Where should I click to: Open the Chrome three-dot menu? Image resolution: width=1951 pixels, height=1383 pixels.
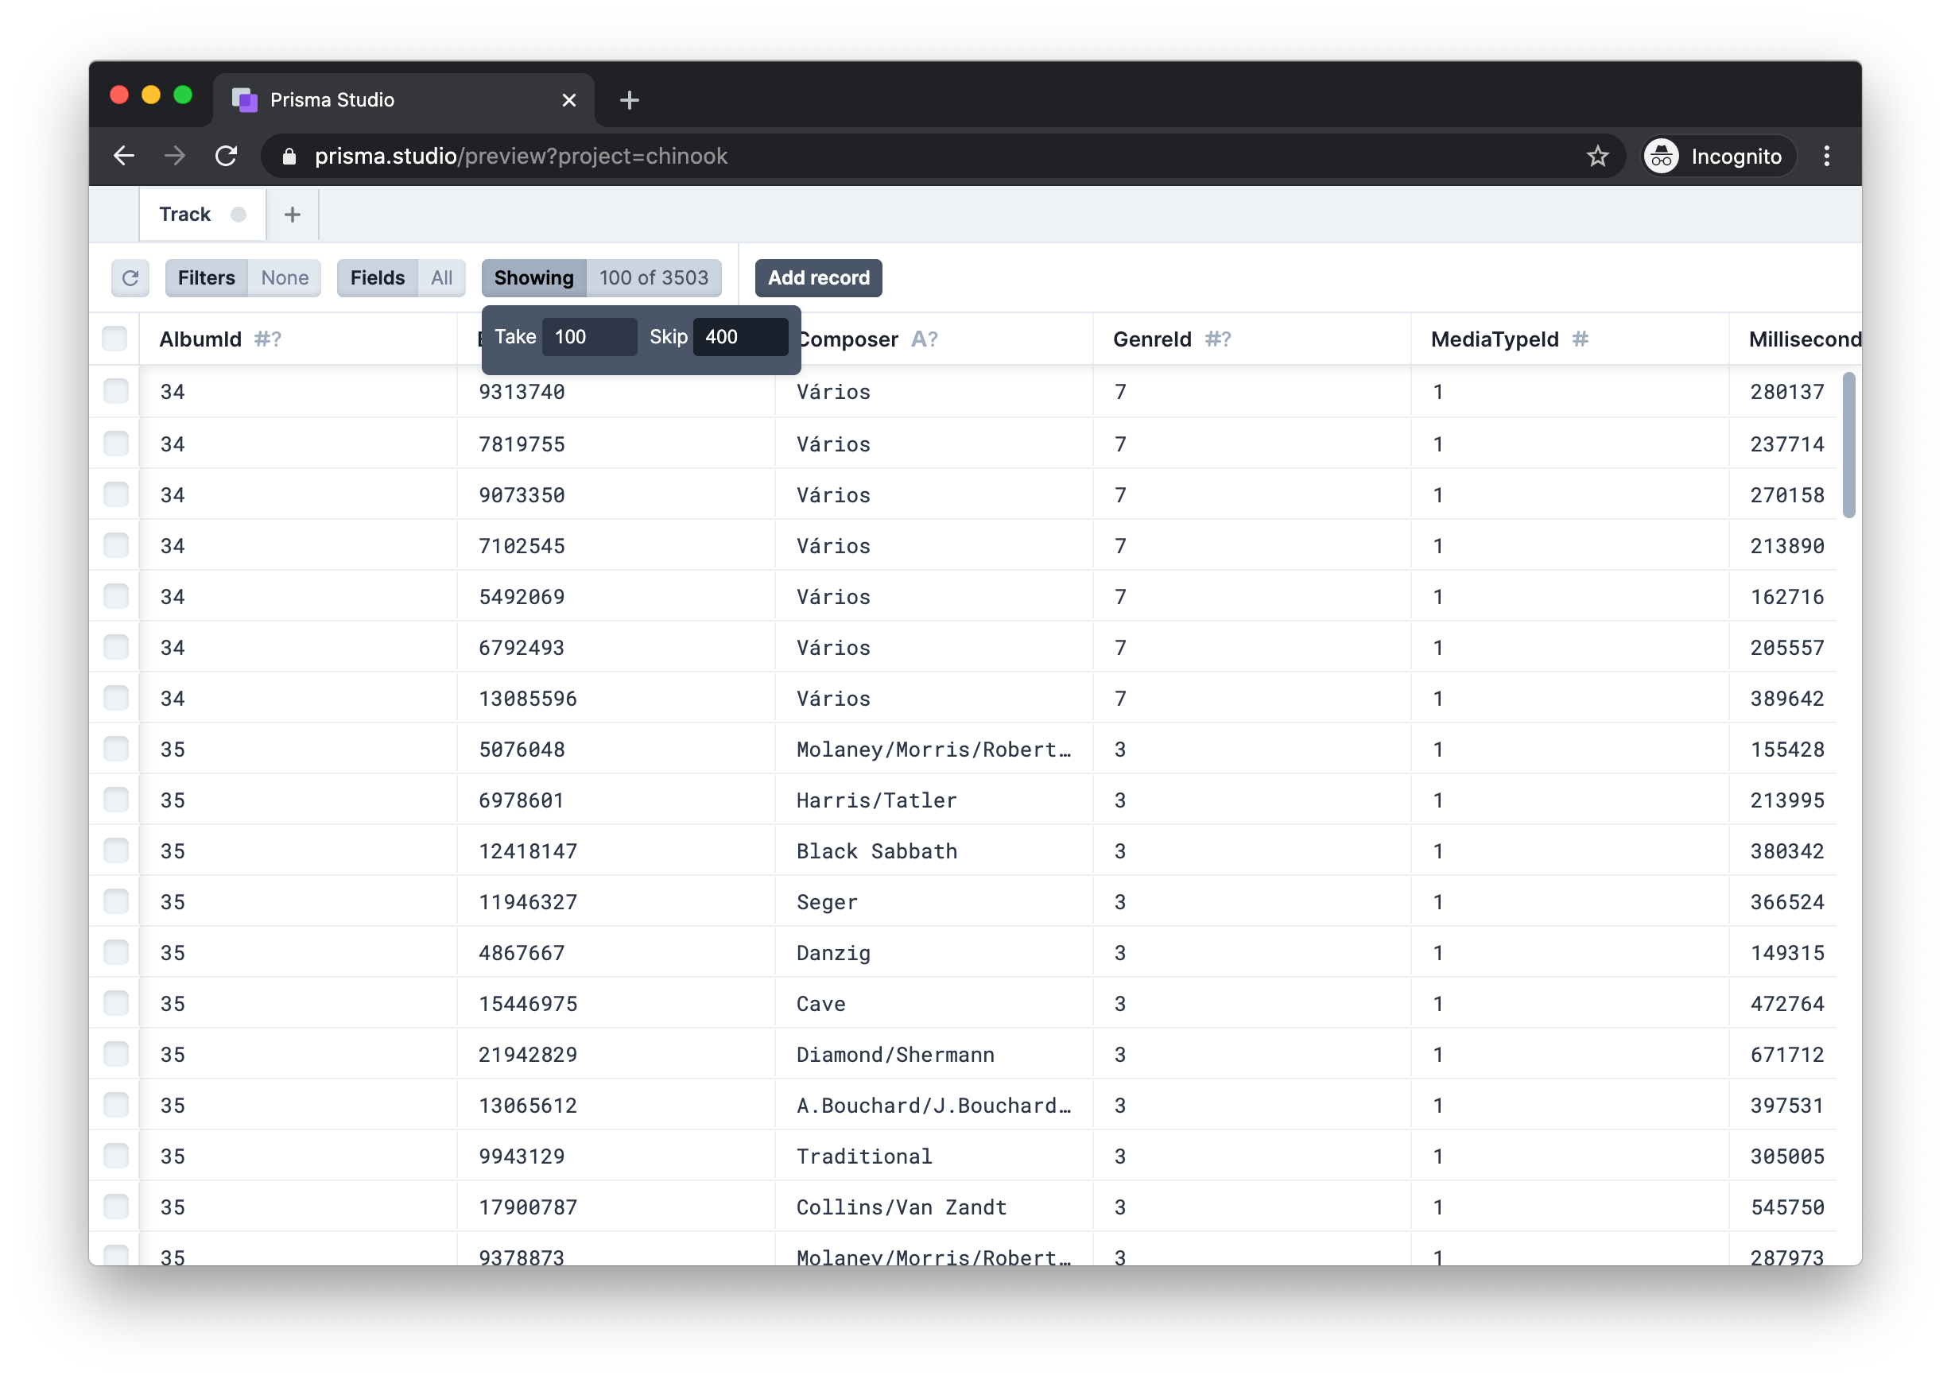[x=1826, y=156]
